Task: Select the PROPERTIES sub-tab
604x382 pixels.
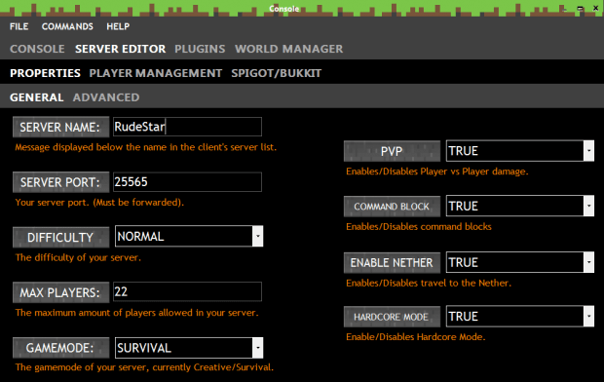Action: coord(45,73)
